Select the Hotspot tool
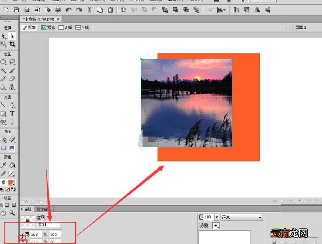The height and width of the screenshot is (244, 322). (x=3, y=140)
